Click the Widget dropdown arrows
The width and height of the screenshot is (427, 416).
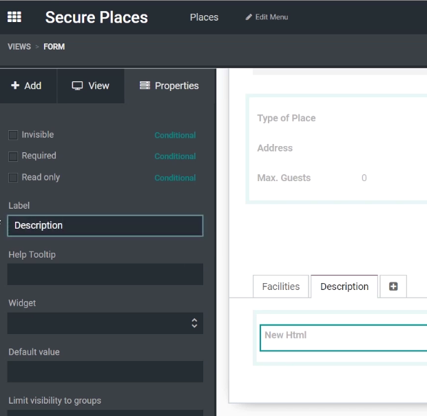194,323
